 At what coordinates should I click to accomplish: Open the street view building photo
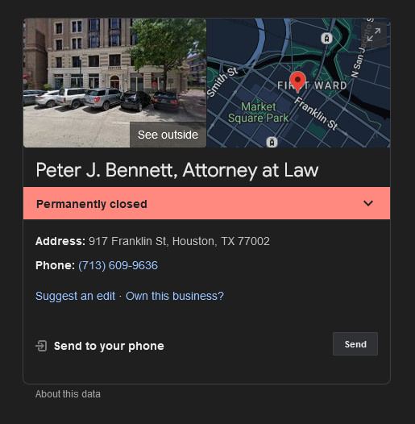[114, 83]
